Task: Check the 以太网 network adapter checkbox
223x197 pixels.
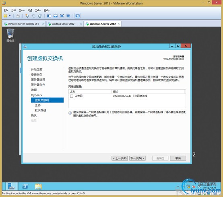Action: pos(72,96)
